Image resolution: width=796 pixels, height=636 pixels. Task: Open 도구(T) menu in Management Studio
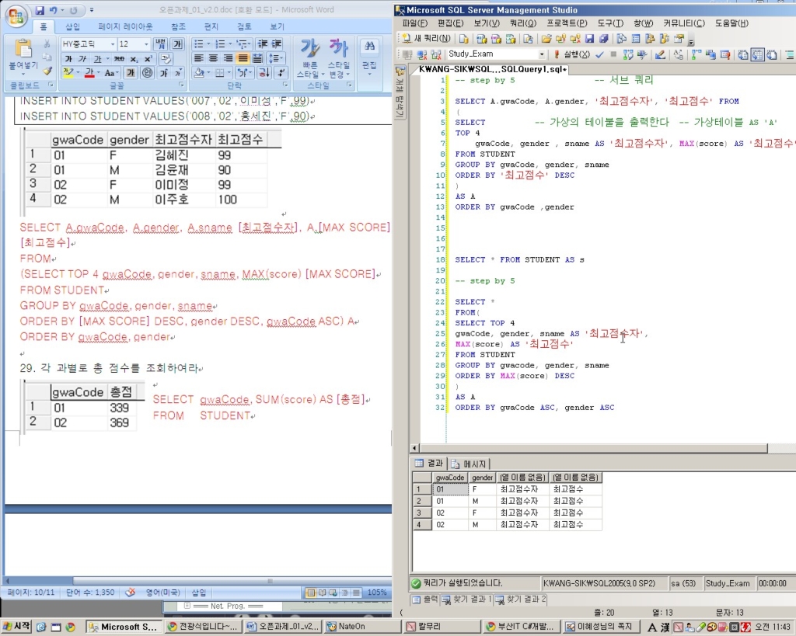tap(609, 23)
